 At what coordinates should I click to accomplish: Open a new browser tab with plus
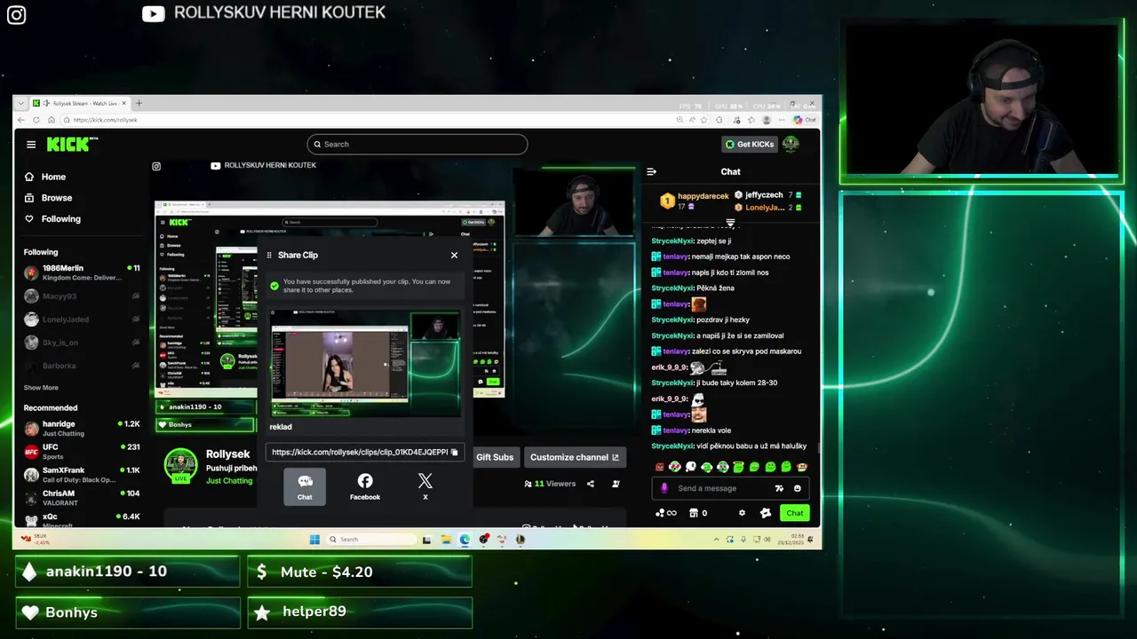tap(139, 103)
